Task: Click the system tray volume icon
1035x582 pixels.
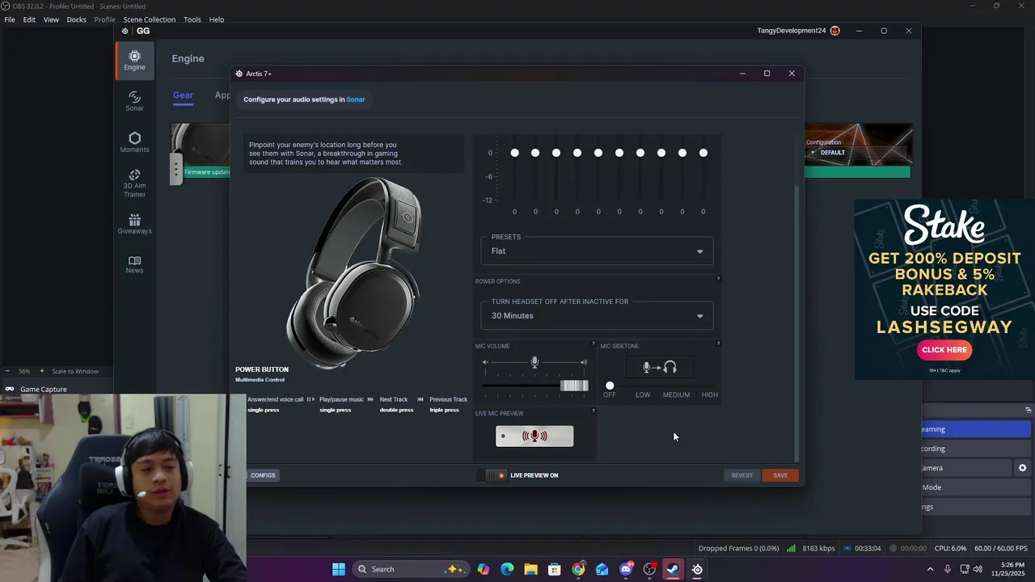Action: click(x=978, y=569)
